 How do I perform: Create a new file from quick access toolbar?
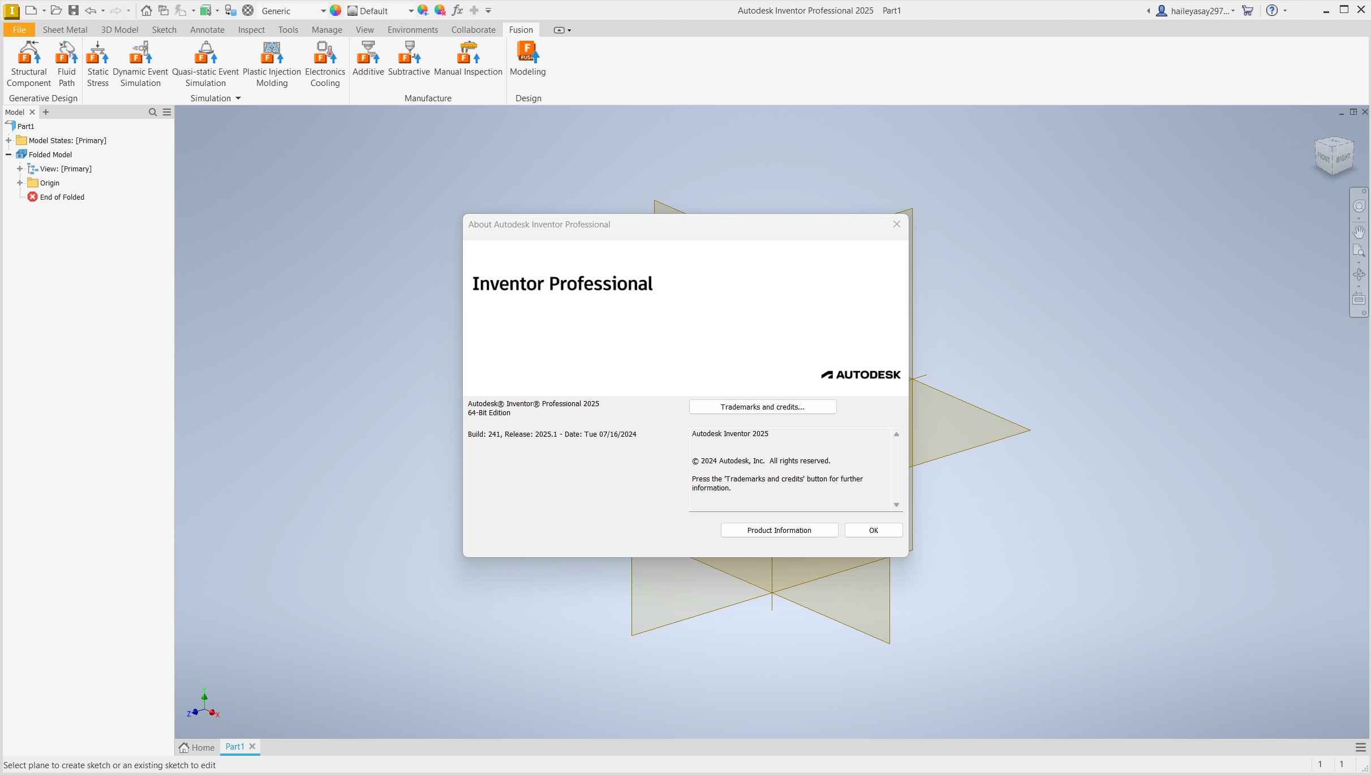32,10
